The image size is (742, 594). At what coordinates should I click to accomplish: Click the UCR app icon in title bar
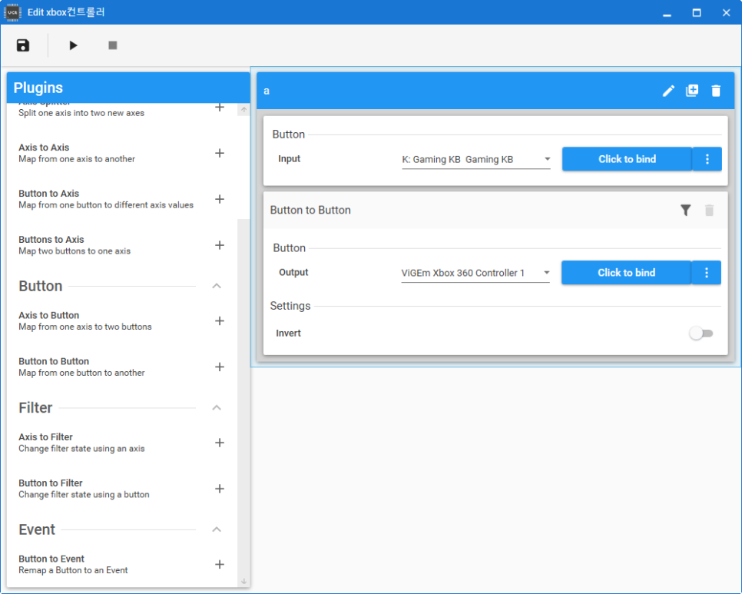[x=12, y=12]
